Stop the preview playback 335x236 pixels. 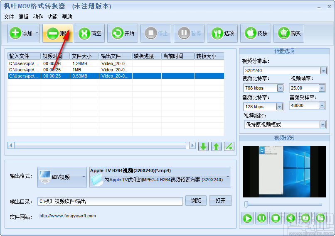tap(276, 218)
